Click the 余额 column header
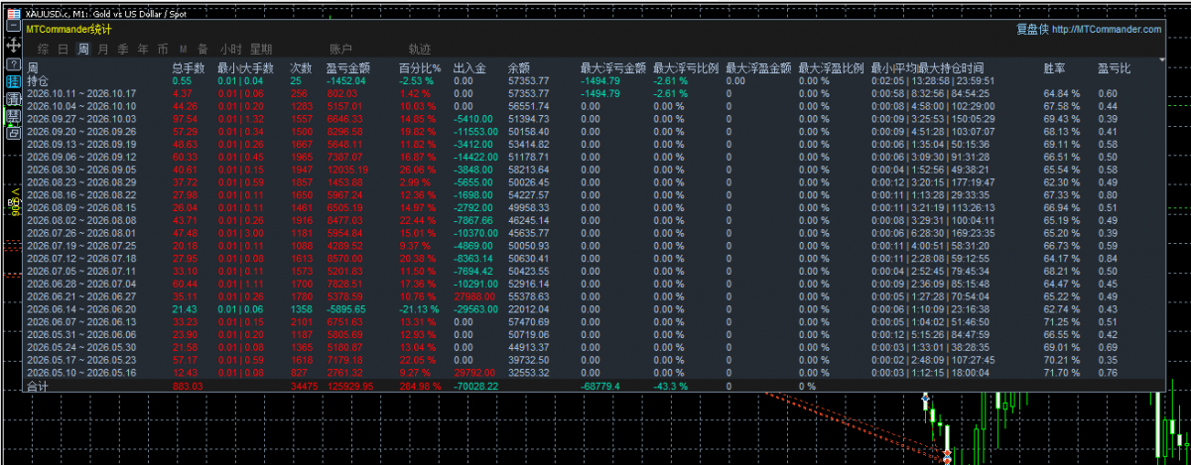The image size is (1191, 465). click(x=519, y=68)
